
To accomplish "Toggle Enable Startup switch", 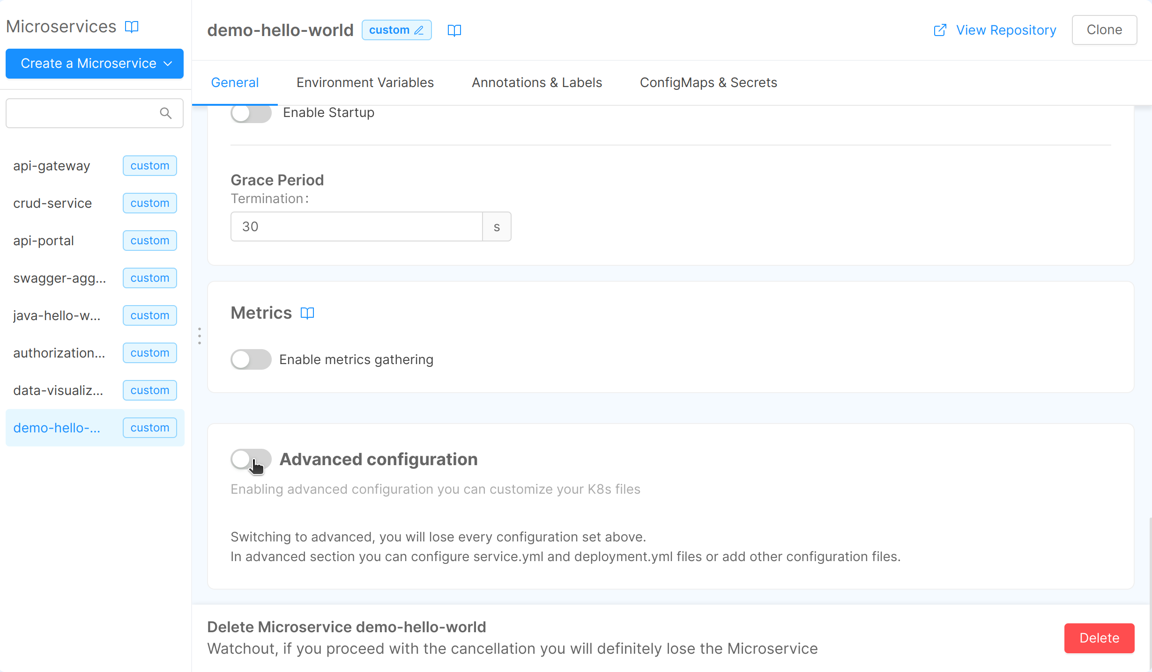I will [251, 113].
